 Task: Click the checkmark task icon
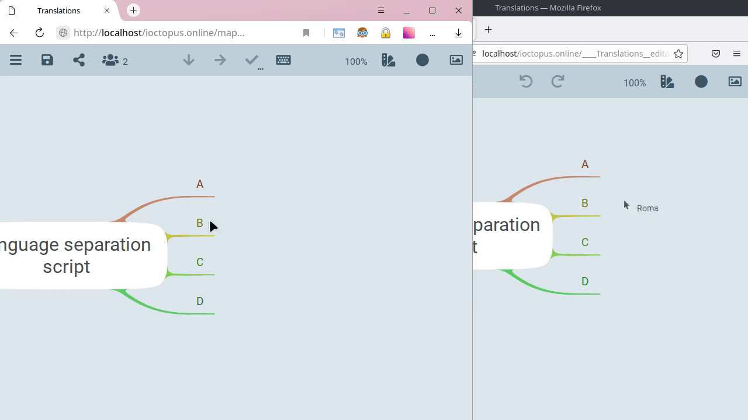click(253, 61)
